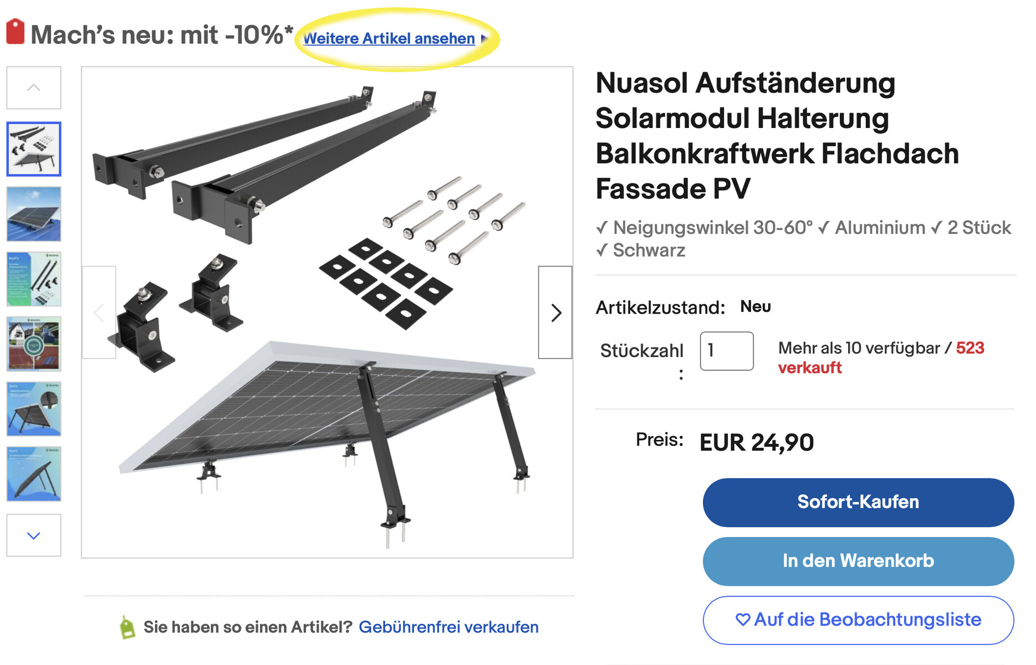Click the Stückzahl quantity input field
This screenshot has width=1036, height=665.
click(x=726, y=351)
